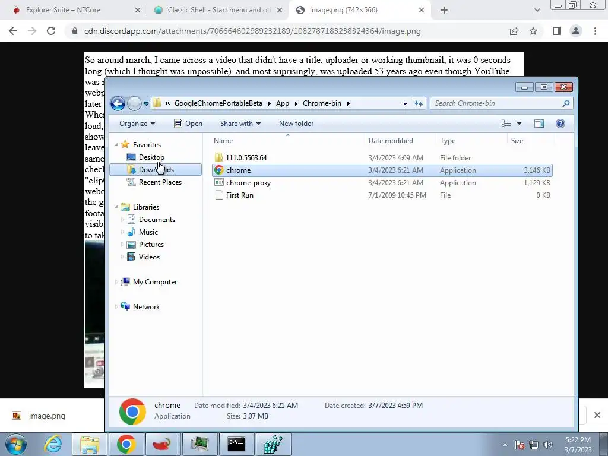
Task: Open the Chrome tab search chevron
Action: click(537, 10)
